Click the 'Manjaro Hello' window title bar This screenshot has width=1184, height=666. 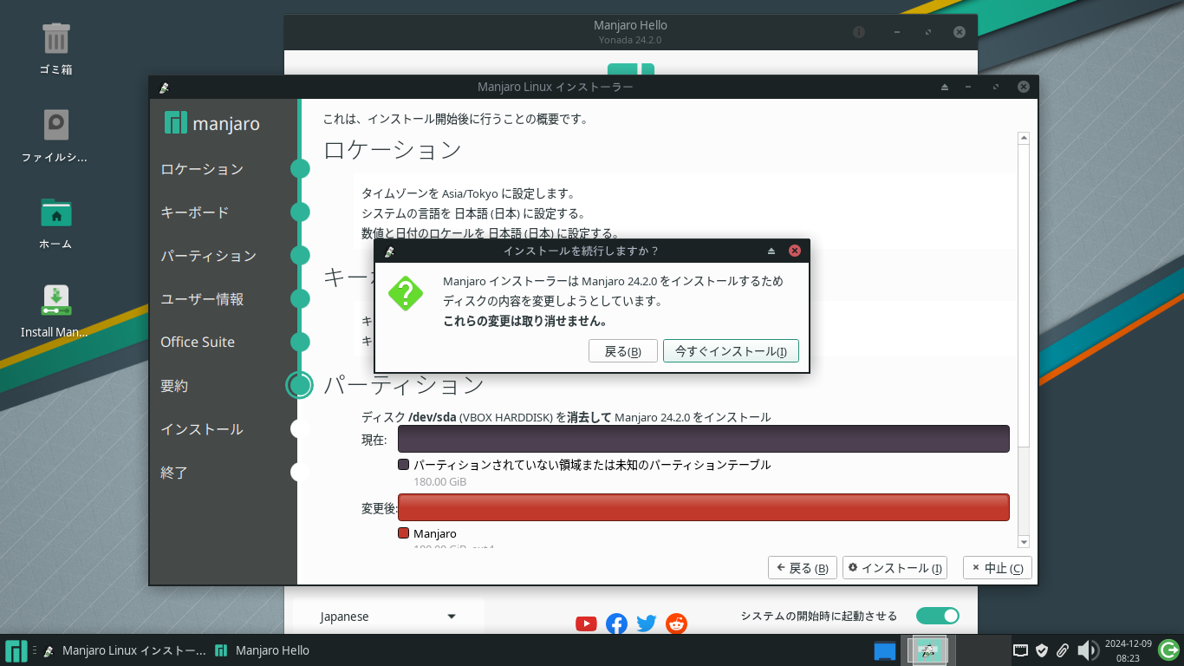pyautogui.click(x=630, y=32)
